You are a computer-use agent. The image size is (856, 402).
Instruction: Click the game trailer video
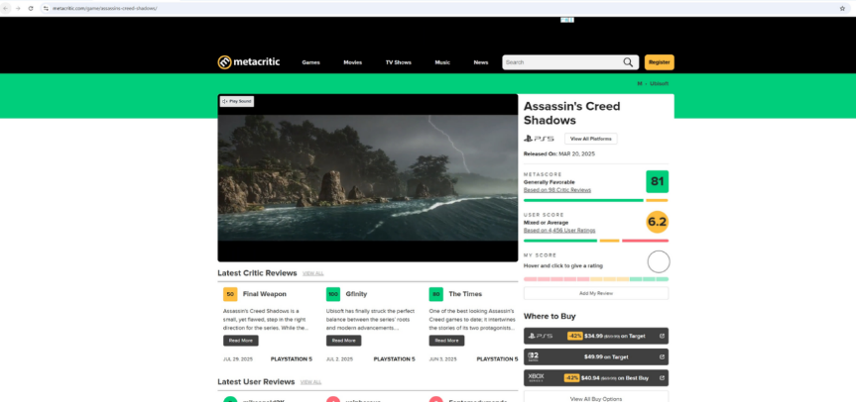(x=368, y=177)
